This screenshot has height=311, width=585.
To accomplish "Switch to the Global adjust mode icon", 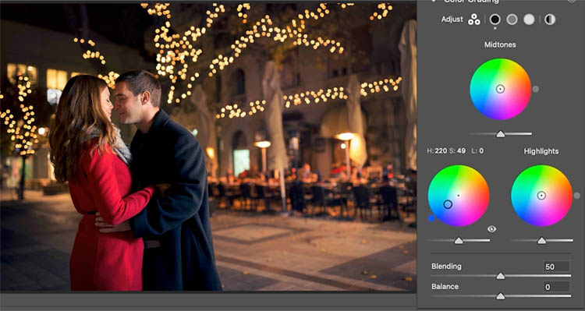I will pos(550,19).
